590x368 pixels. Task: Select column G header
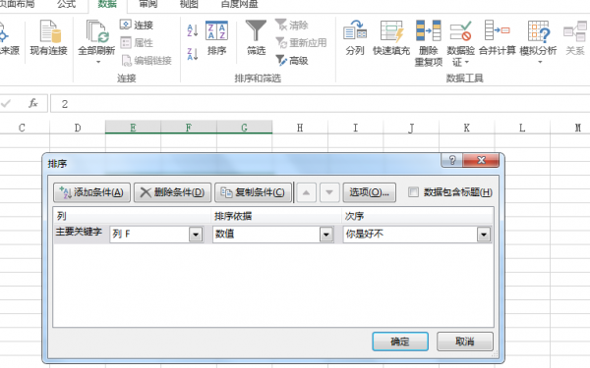pos(244,128)
